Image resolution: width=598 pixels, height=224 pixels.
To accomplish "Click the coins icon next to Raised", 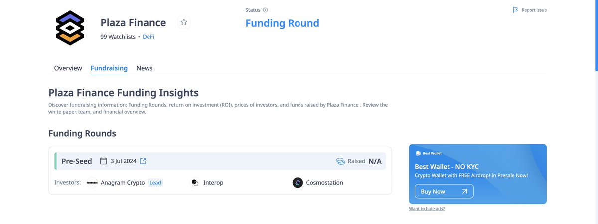I will 341,161.
